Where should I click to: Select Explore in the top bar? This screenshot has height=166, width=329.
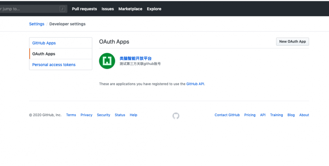click(x=154, y=9)
